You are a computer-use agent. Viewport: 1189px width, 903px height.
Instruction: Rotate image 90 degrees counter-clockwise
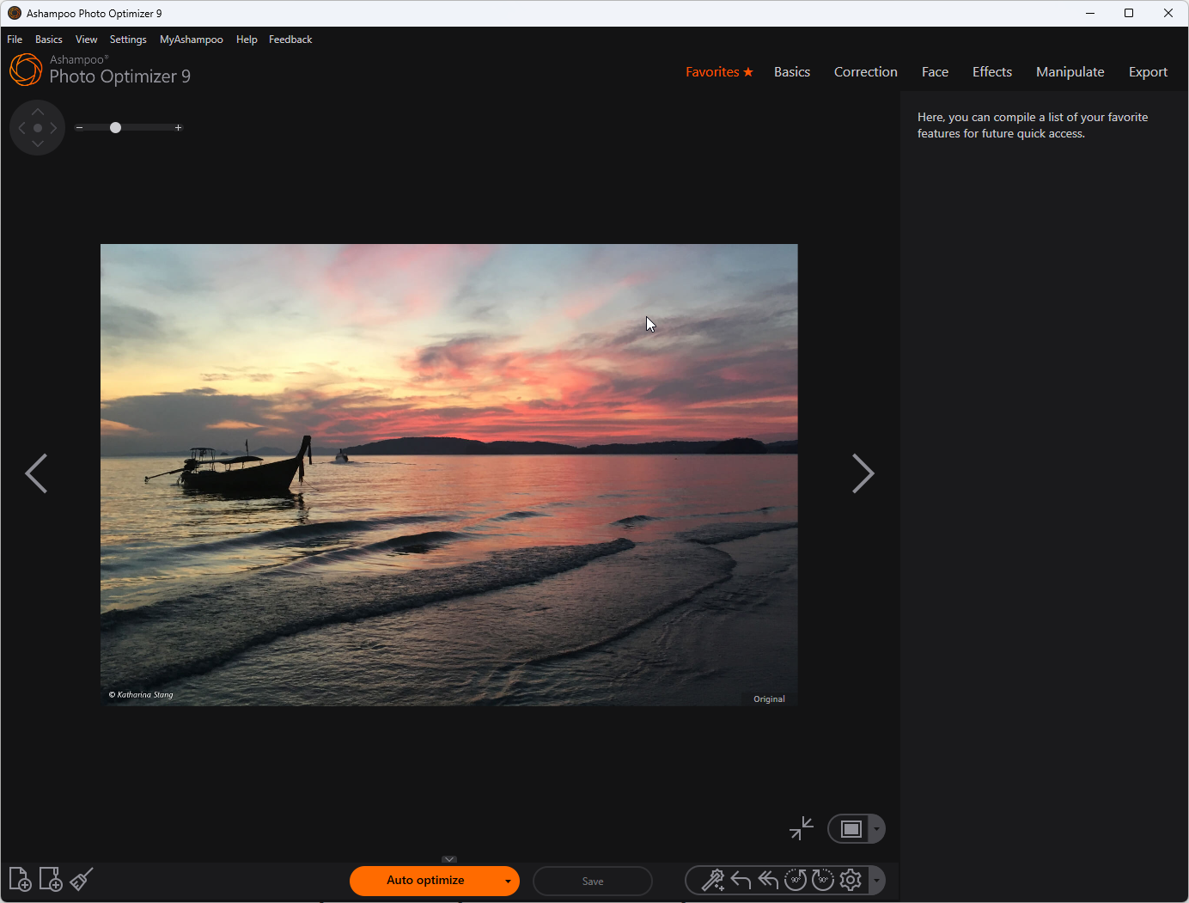pyautogui.click(x=796, y=881)
